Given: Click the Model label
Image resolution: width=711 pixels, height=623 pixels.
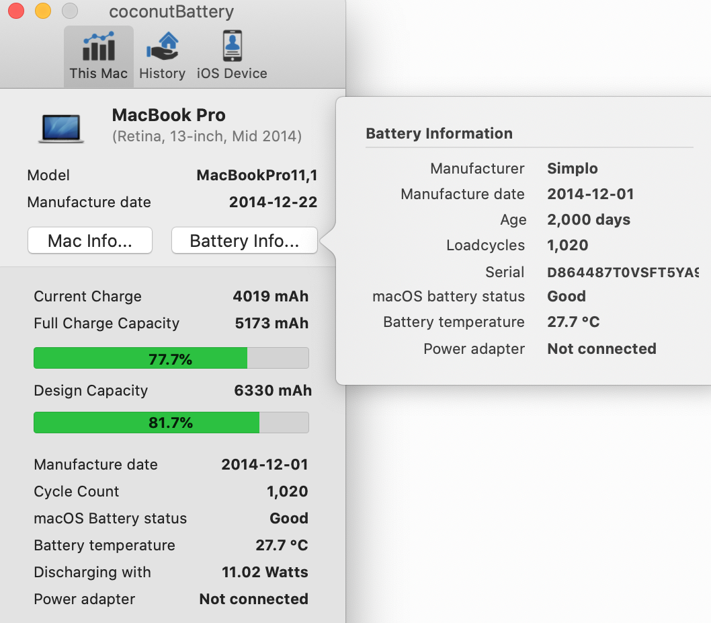Looking at the screenshot, I should pyautogui.click(x=48, y=175).
